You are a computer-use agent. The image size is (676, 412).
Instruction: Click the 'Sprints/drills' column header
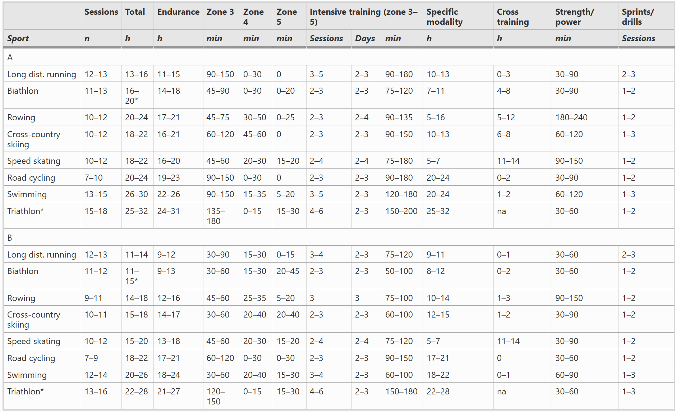point(638,17)
